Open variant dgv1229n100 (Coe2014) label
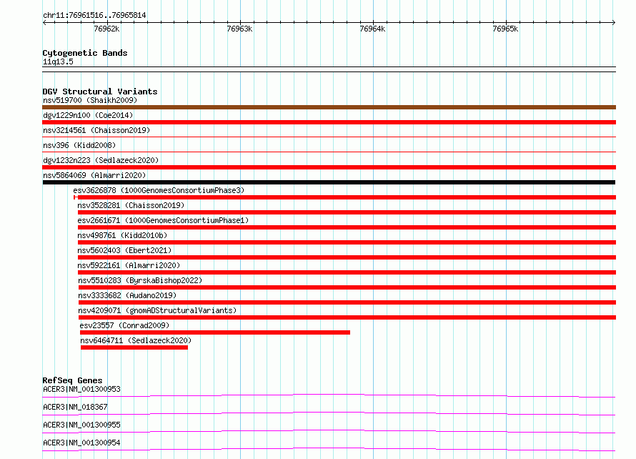 pos(88,115)
